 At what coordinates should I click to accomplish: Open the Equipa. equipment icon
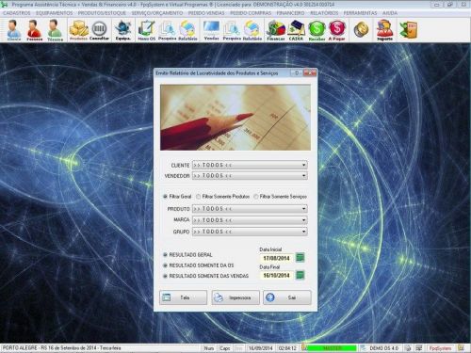tap(122, 30)
